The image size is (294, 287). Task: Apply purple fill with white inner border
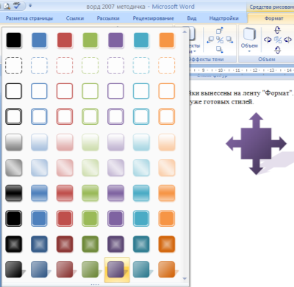115,219
